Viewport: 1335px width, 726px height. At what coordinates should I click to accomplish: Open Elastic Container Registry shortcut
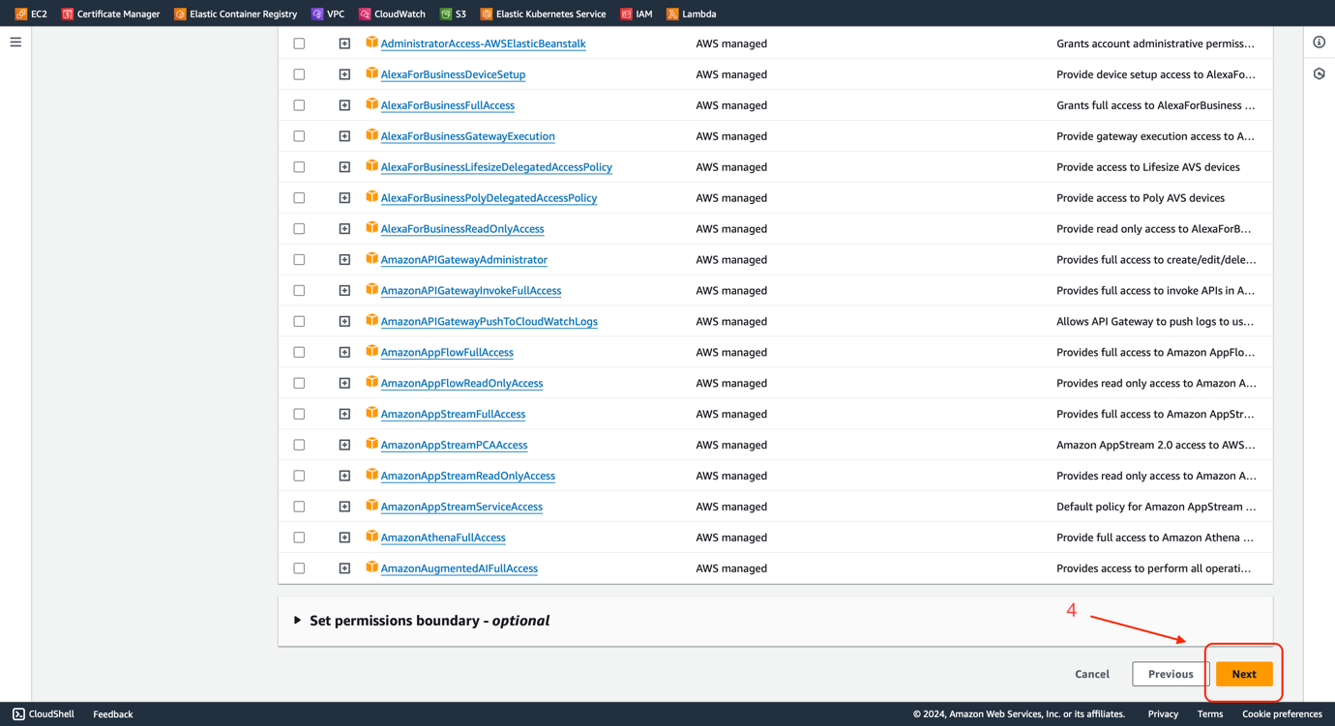click(x=235, y=14)
